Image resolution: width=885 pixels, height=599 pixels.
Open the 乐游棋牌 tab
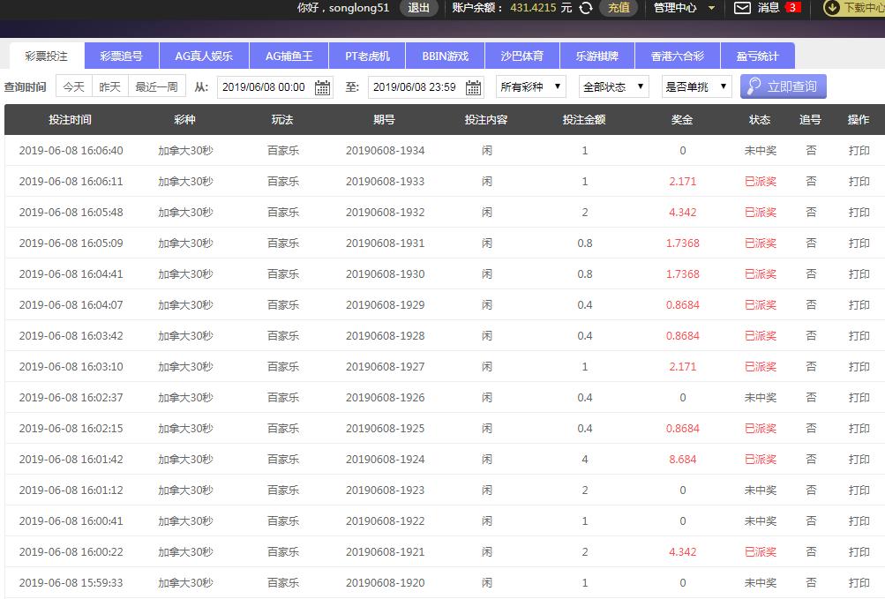[597, 56]
